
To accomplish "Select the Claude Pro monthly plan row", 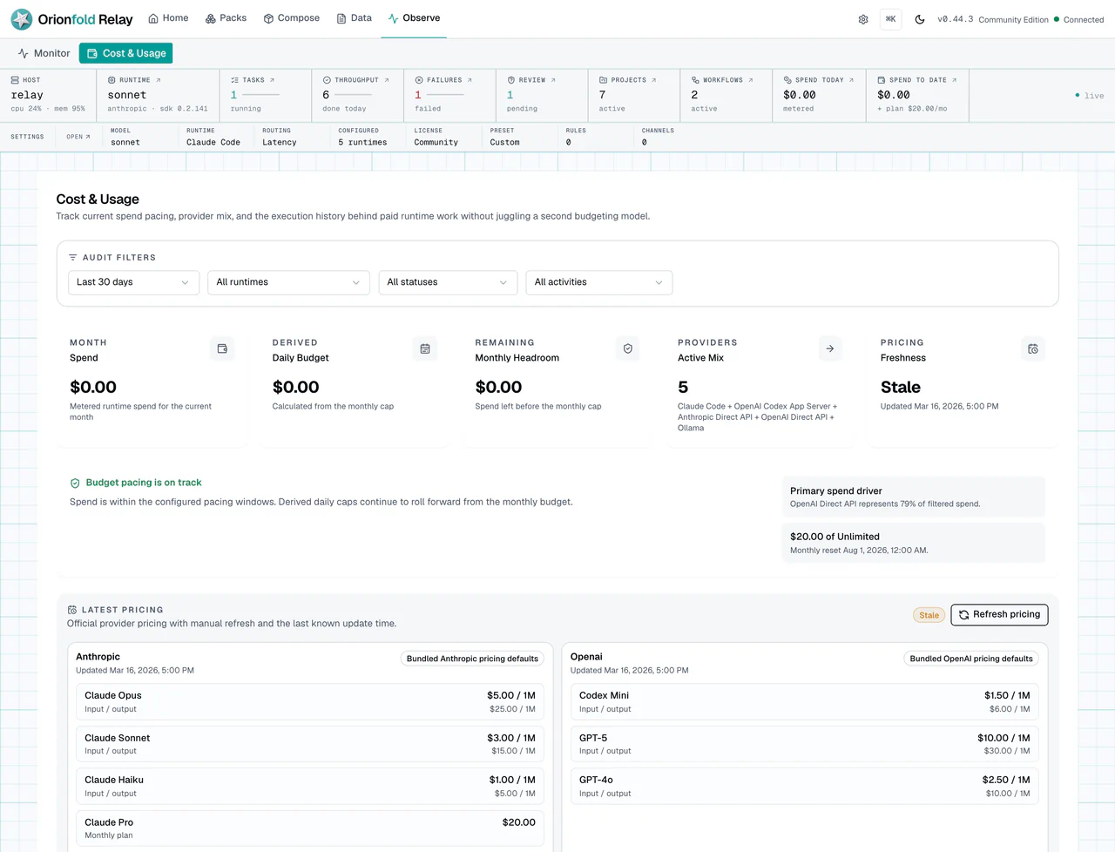I will point(310,828).
